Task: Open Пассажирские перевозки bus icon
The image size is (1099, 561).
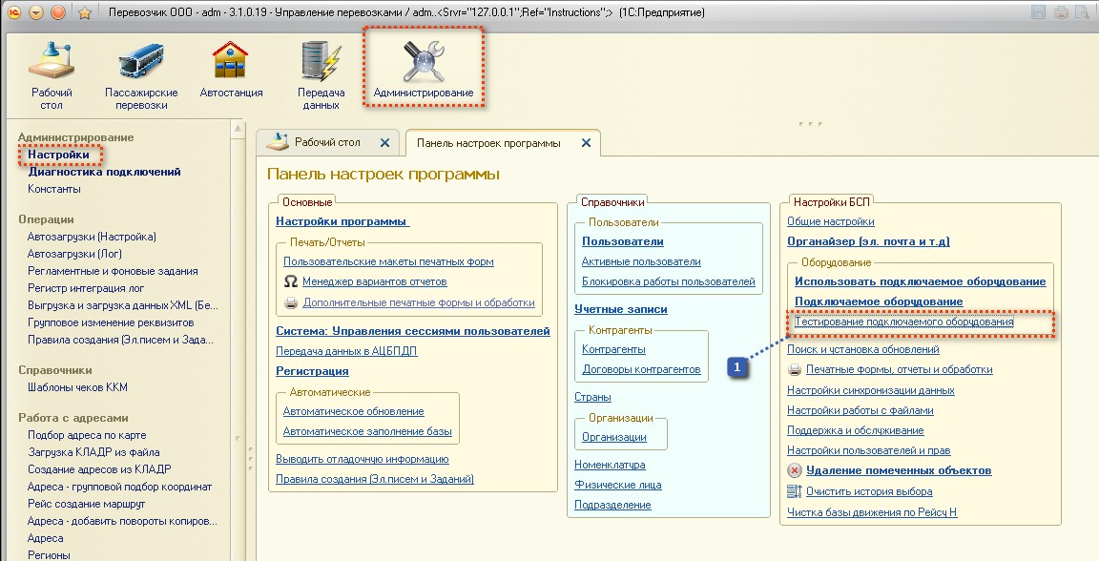Action: tap(141, 65)
